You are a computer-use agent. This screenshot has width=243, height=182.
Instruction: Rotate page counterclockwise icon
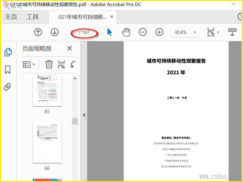[x=73, y=64]
